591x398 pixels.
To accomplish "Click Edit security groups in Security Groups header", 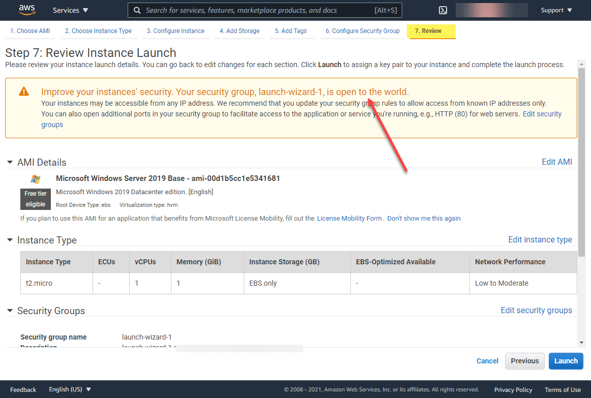I will [536, 310].
